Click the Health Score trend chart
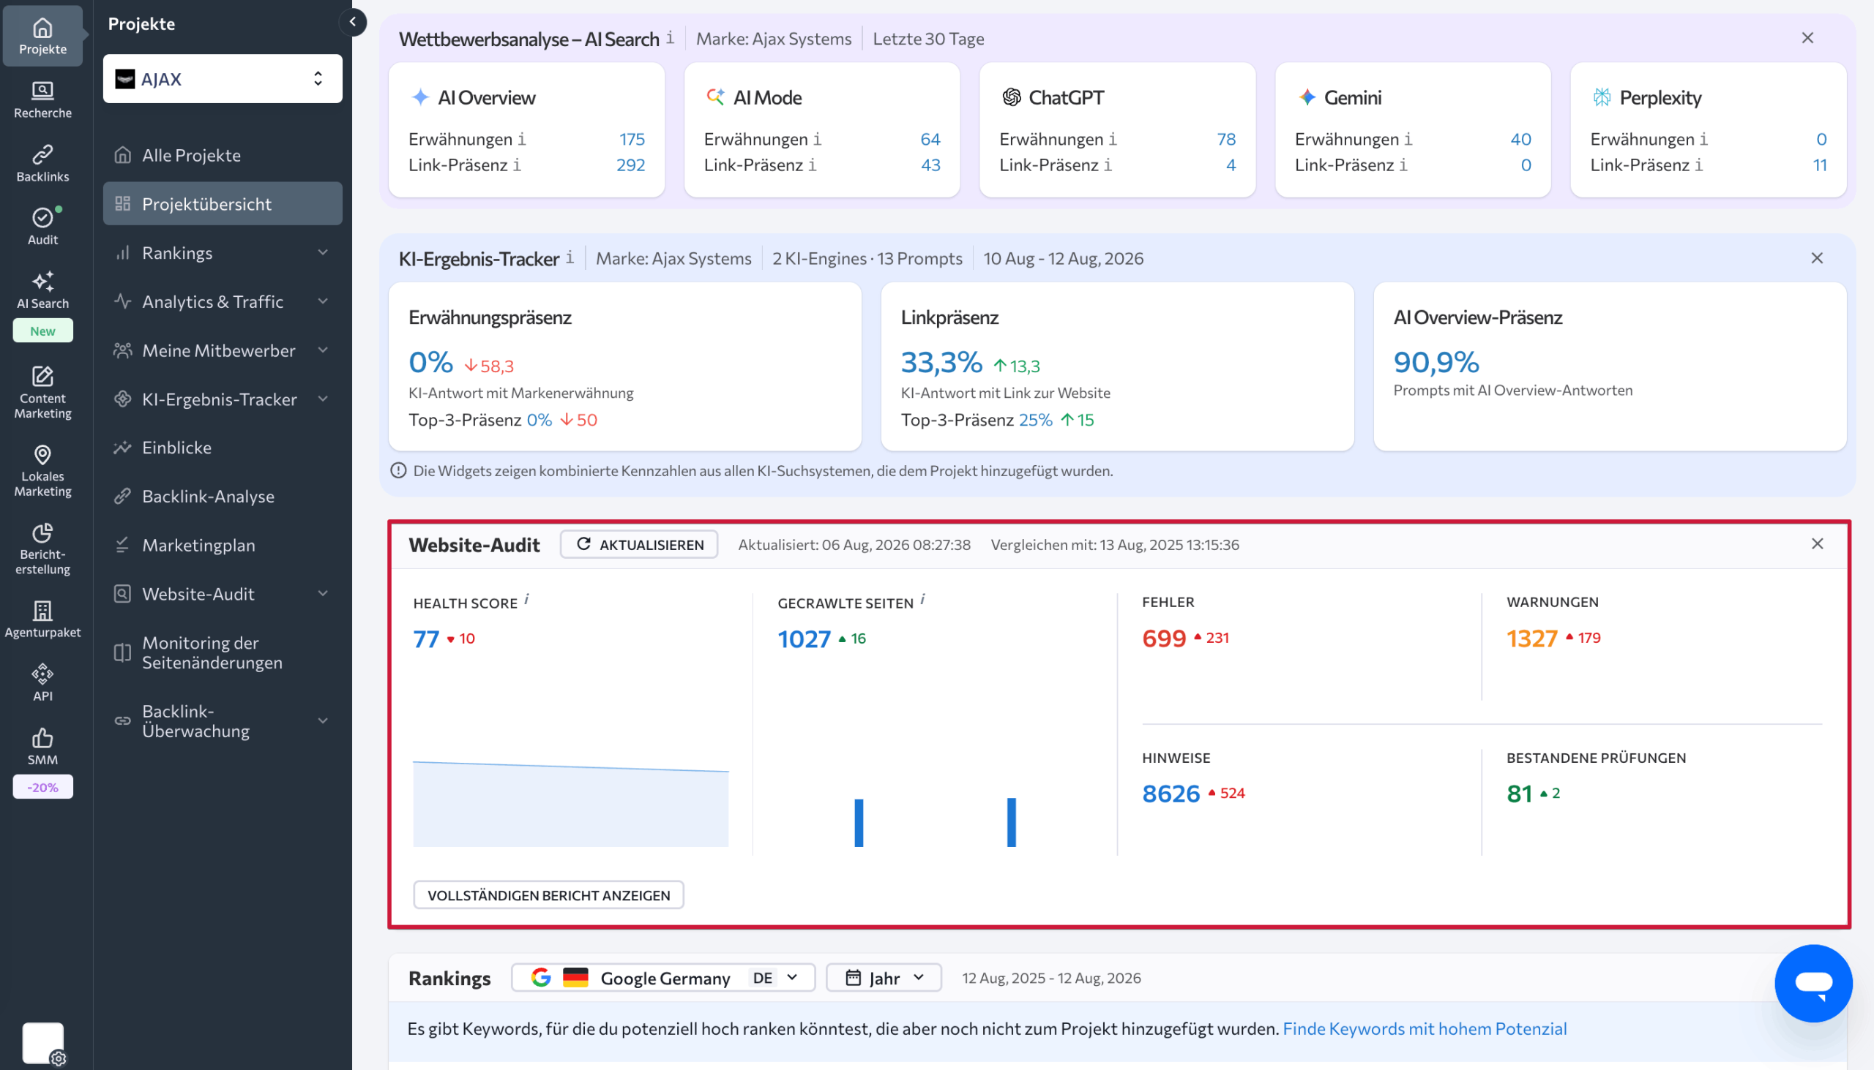The height and width of the screenshot is (1070, 1874). click(571, 804)
